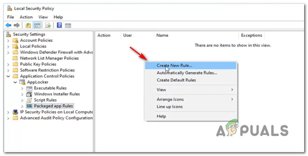The image size is (308, 156).
Task: Click the Local Policies folder icon
Action: click(15, 46)
